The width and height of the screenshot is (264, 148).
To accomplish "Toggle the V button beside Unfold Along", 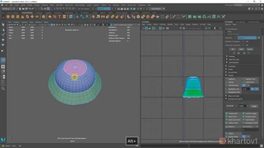I will [x=248, y=86].
